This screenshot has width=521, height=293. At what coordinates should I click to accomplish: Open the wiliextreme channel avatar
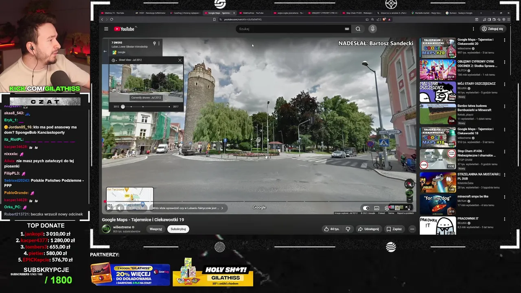pos(106,229)
